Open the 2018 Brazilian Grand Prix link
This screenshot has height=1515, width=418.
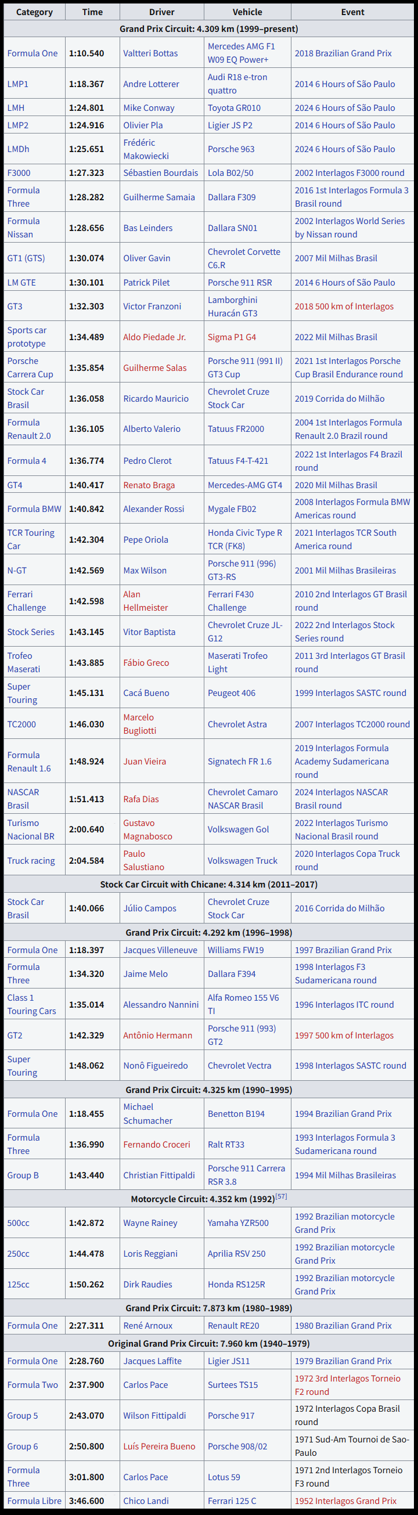(x=343, y=53)
